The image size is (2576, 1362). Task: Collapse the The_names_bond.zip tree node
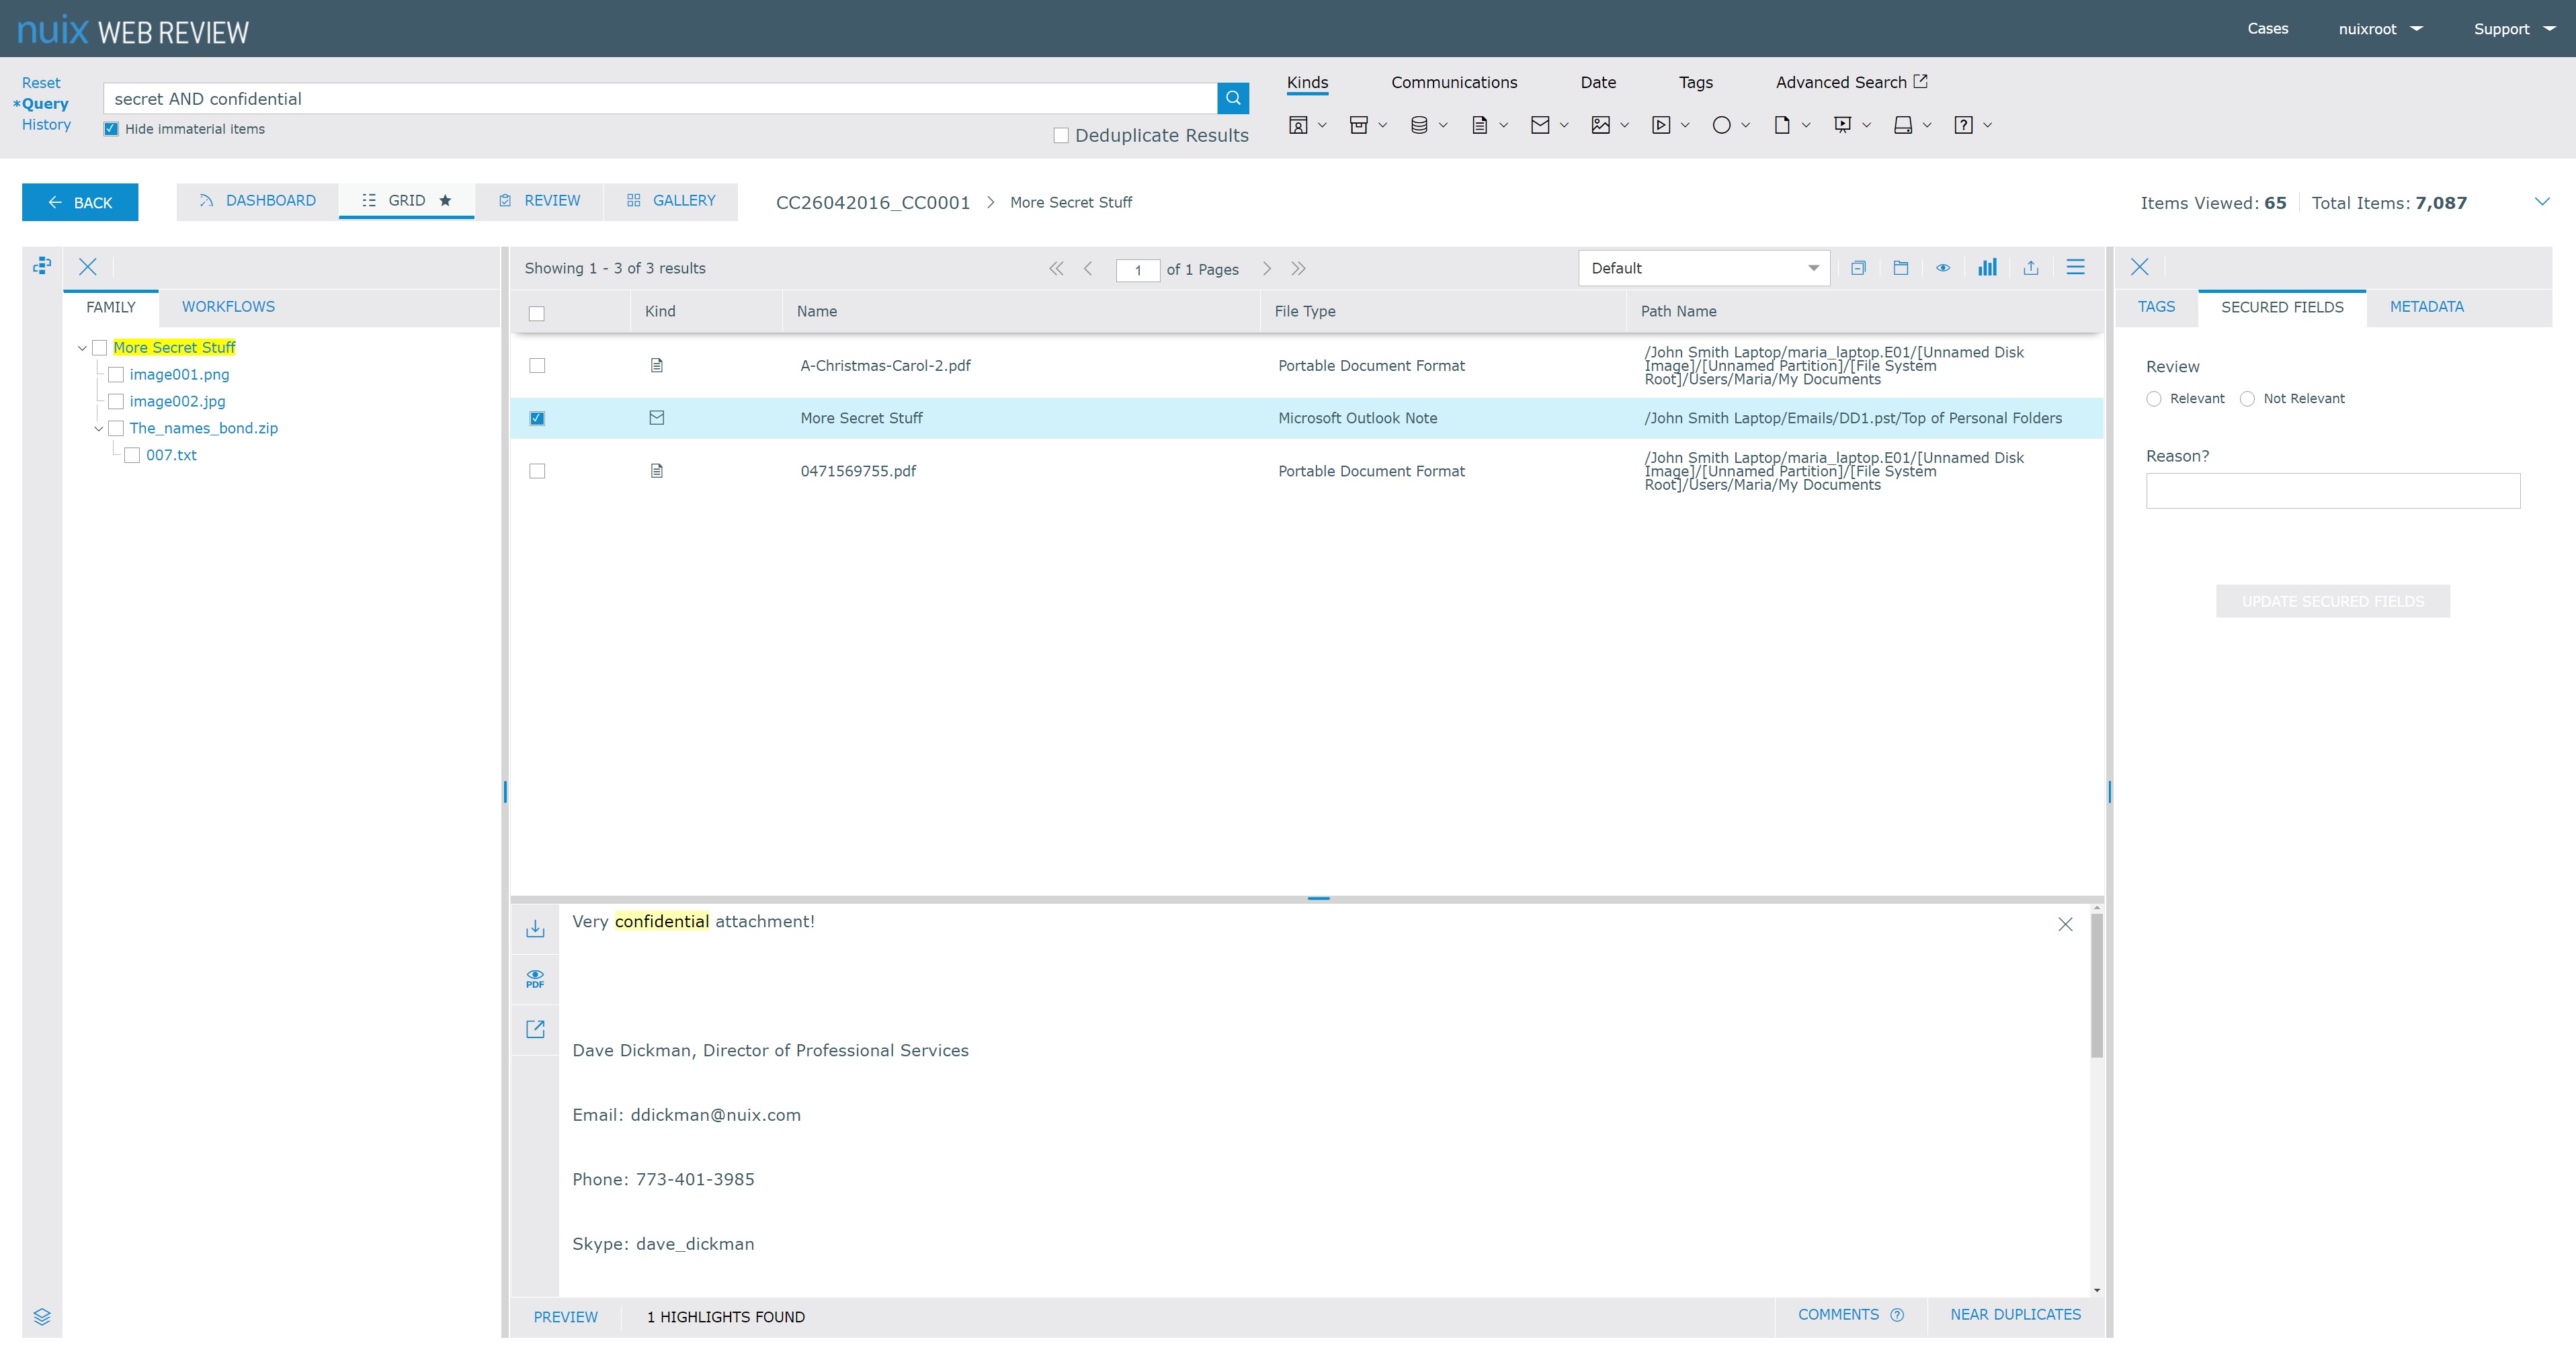pyautogui.click(x=98, y=429)
